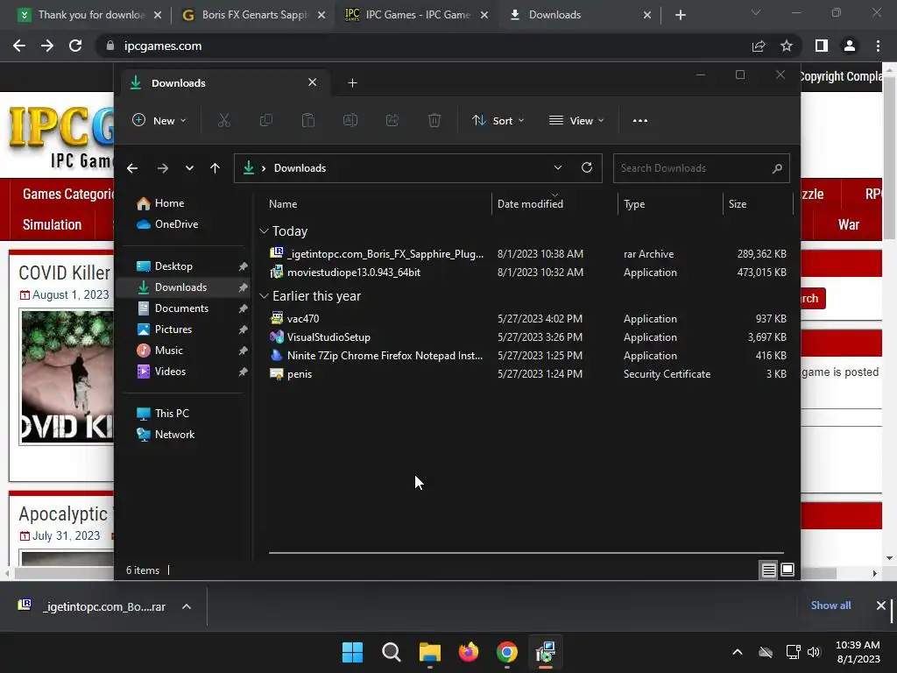This screenshot has height=673, width=897.
Task: Open a new Chrome tab
Action: (x=680, y=15)
